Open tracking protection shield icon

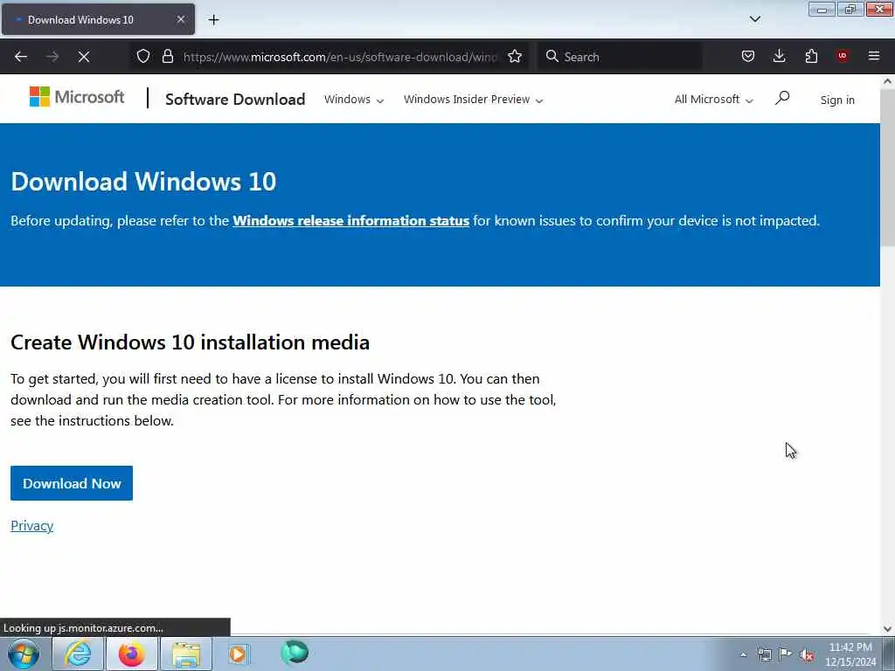(143, 56)
